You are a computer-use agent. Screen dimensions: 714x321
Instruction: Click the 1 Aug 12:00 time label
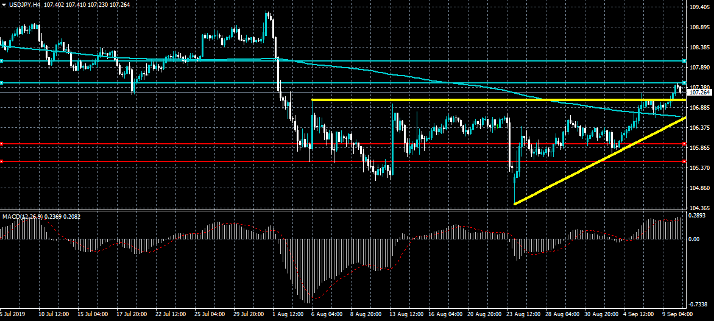pyautogui.click(x=289, y=315)
